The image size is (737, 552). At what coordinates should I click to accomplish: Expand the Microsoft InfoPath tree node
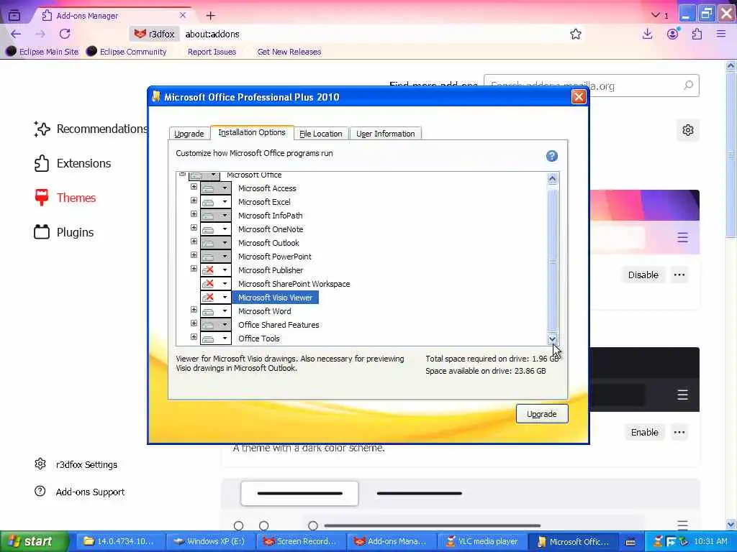[x=194, y=214]
